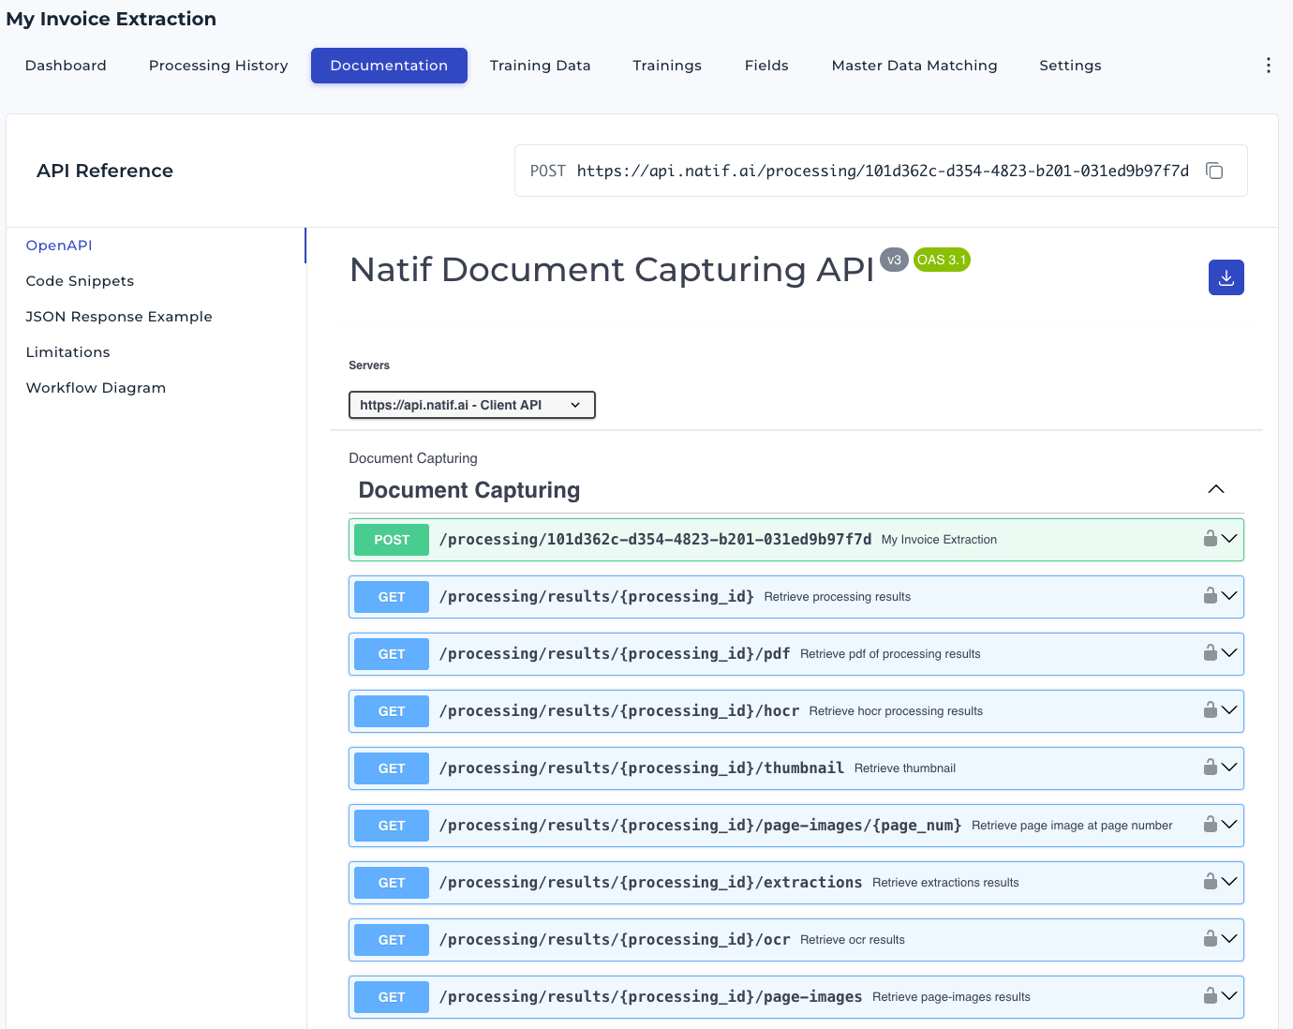Collapse the Document Capturing section
This screenshot has height=1029, width=1293.
pyautogui.click(x=1216, y=489)
